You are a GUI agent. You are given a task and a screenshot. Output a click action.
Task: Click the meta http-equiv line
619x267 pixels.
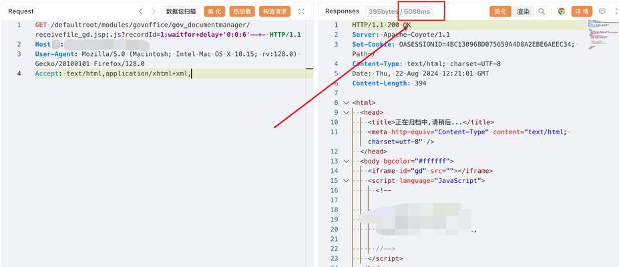coord(468,132)
